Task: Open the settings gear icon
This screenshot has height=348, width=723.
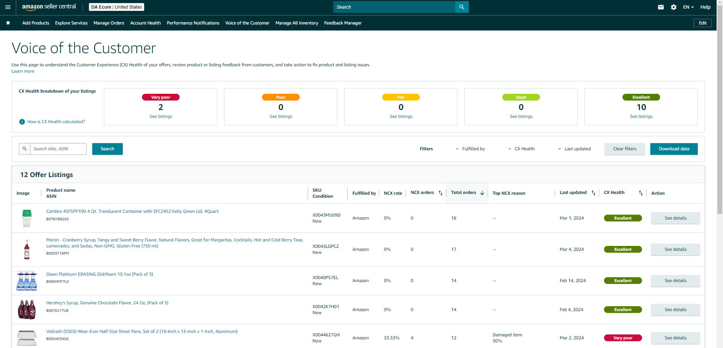Action: point(674,7)
